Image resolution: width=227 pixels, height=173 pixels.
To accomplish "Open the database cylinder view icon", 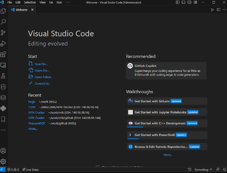I will pos(3,87).
